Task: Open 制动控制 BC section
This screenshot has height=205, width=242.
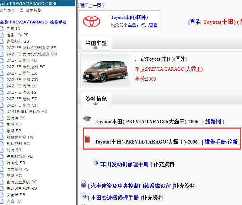Action: [x=18, y=144]
